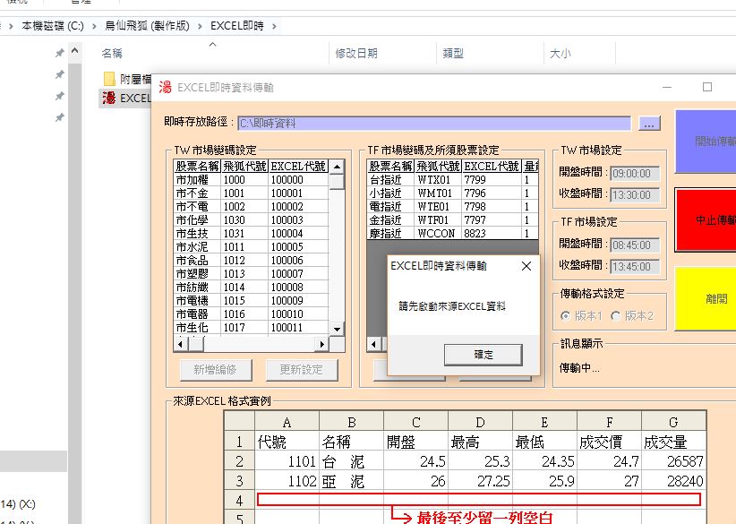Select the 市加權 row in TW table
736x524 pixels.
251,180
